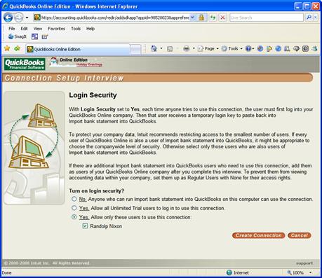Viewport: 322px width, 278px height.
Task: Click the Login Security heading text
Action: click(93, 95)
